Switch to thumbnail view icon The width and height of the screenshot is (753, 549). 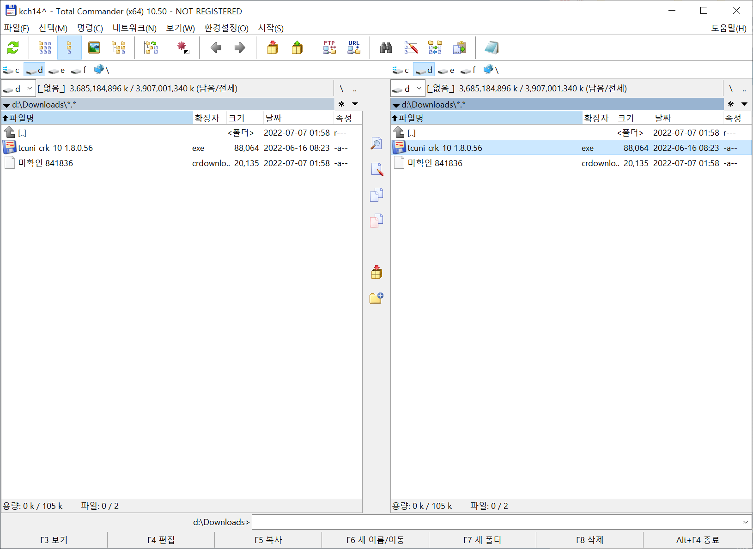(94, 48)
